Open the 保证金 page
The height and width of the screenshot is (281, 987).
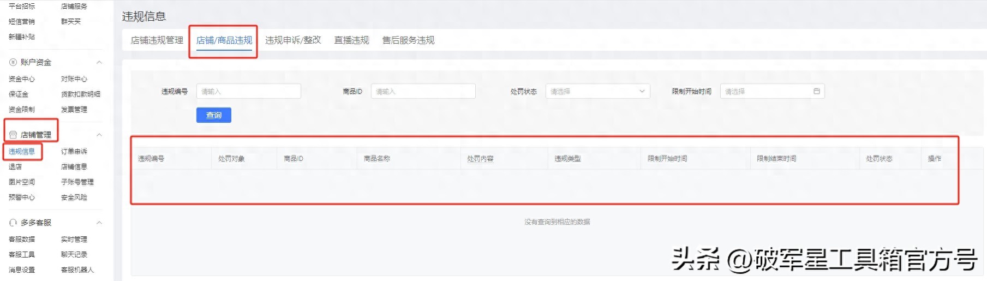tap(19, 94)
